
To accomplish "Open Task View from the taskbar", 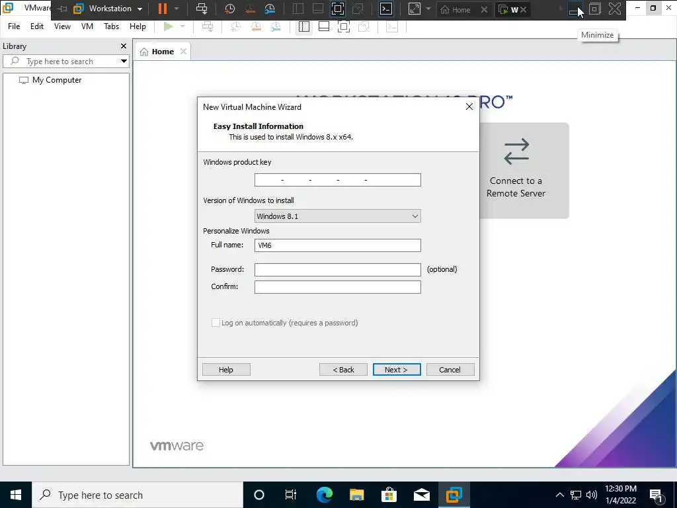I will [x=291, y=495].
